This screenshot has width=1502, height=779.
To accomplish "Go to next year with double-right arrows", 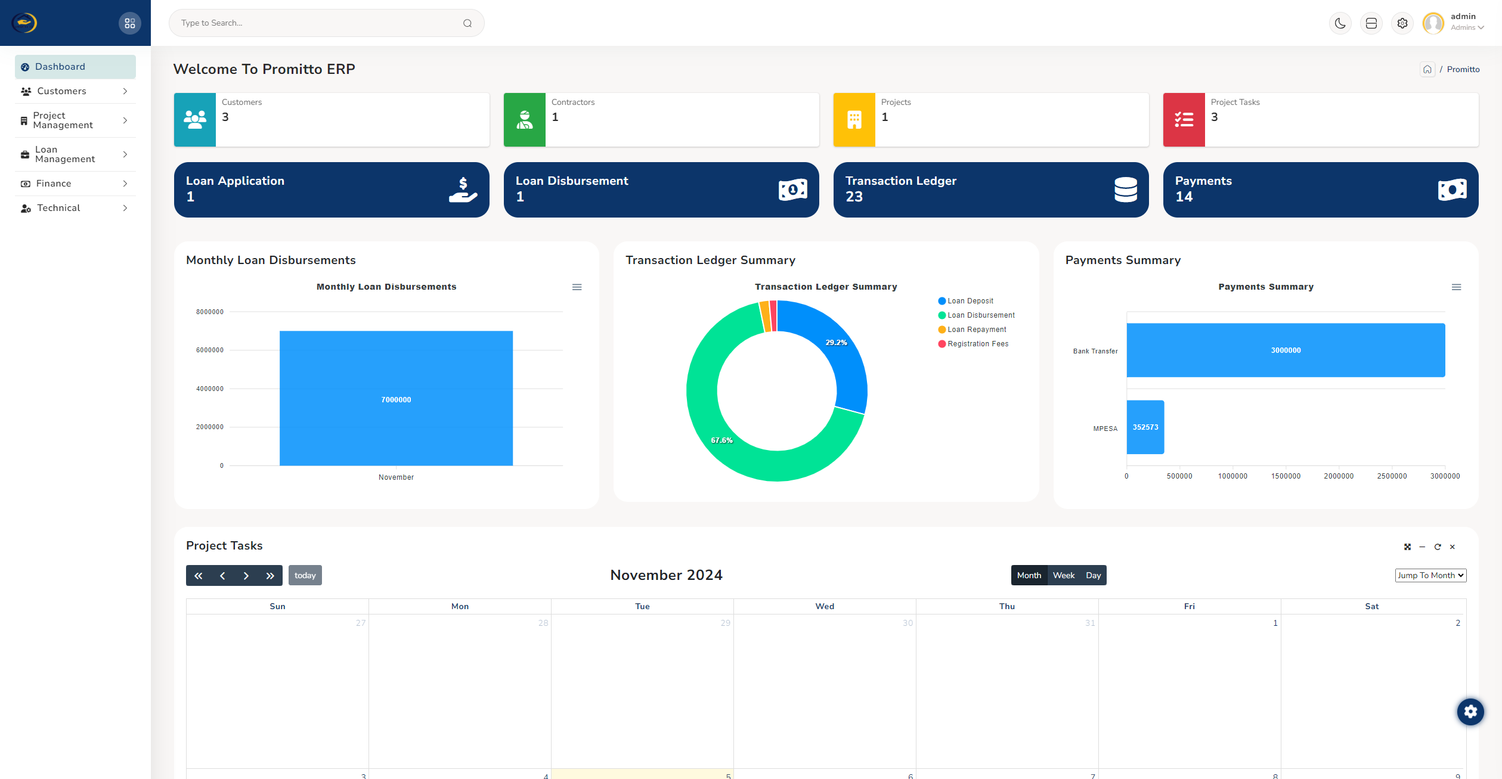I will [270, 576].
